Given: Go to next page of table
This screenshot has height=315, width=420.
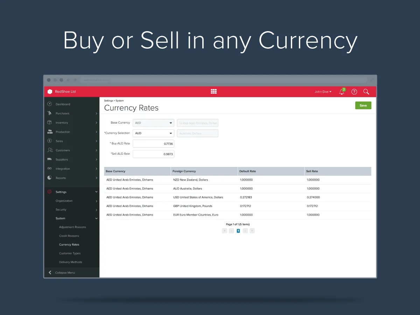Looking at the screenshot, I should 245,231.
